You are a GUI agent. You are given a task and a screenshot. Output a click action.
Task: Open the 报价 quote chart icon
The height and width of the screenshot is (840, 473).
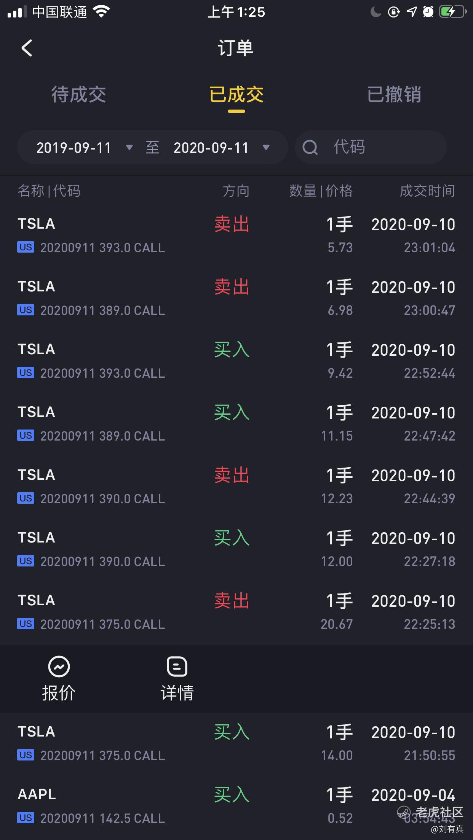[59, 667]
